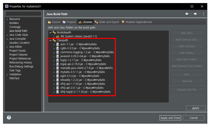Select the Libraries tab
Viewport: 210px width, 126px height.
(x=85, y=22)
